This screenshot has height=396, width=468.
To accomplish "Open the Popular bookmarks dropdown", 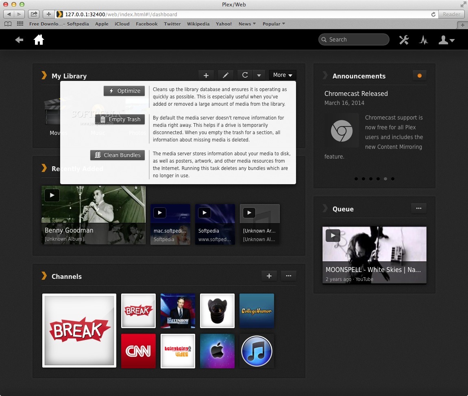I will [274, 24].
